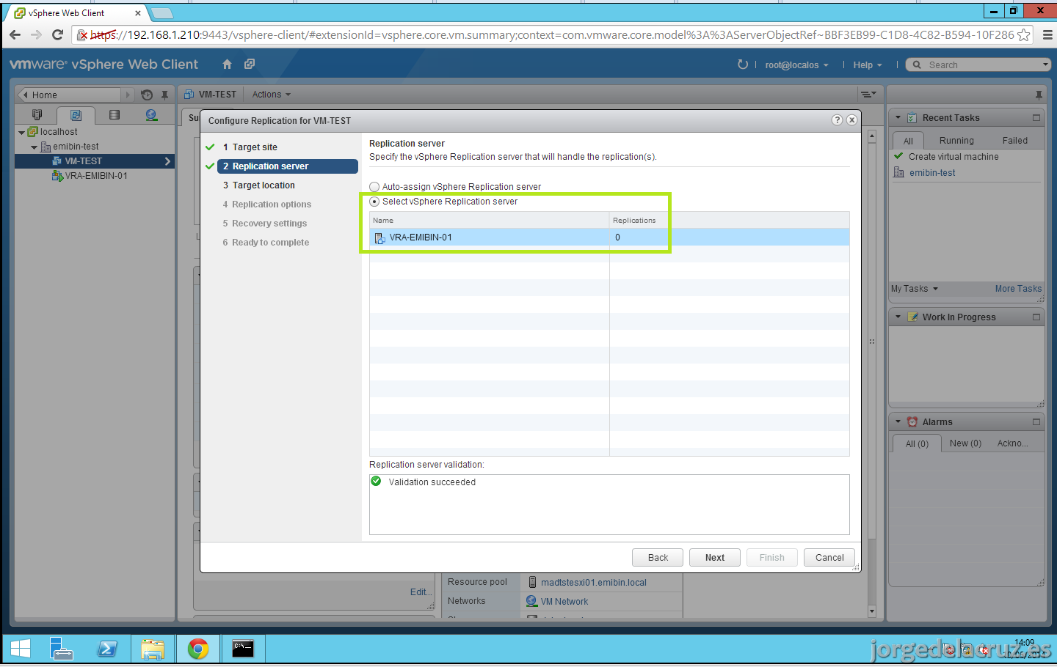
Task: Show the All (0) alarms tab
Action: tap(917, 443)
